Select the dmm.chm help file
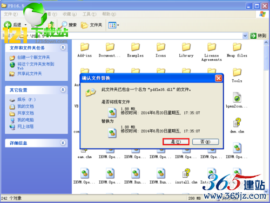 click(x=237, y=125)
